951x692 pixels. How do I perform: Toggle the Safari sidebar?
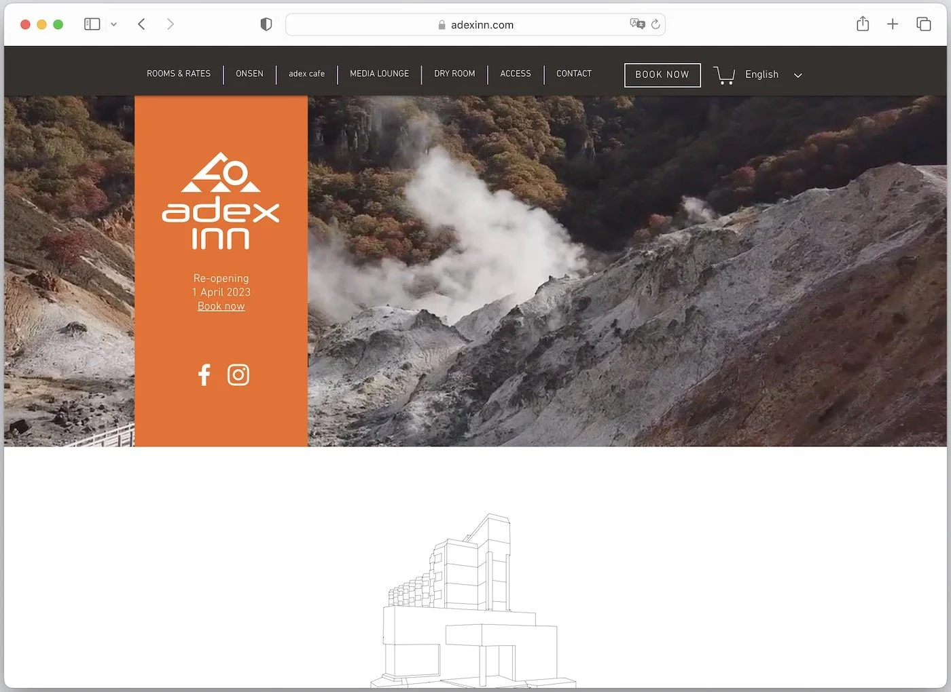(x=92, y=23)
